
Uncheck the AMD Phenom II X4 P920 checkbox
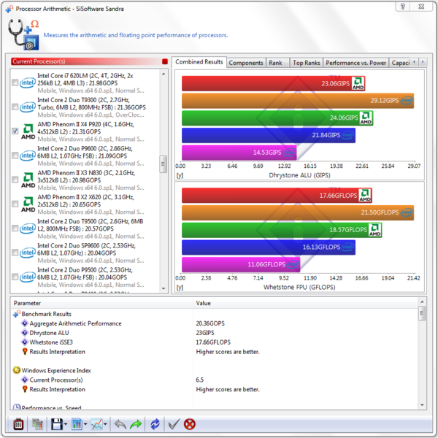coord(15,131)
